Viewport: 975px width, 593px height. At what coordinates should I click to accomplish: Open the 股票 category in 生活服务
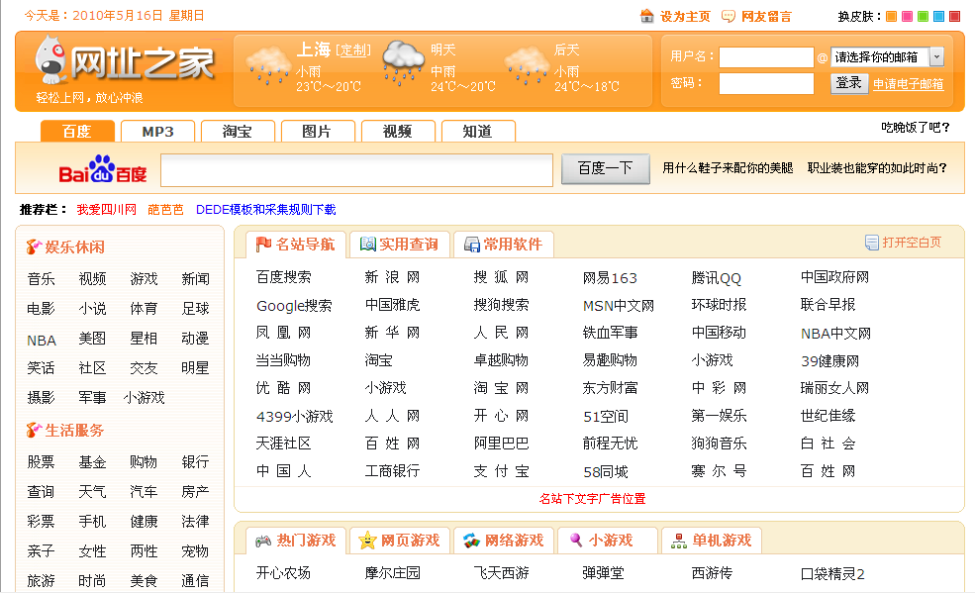(x=41, y=462)
